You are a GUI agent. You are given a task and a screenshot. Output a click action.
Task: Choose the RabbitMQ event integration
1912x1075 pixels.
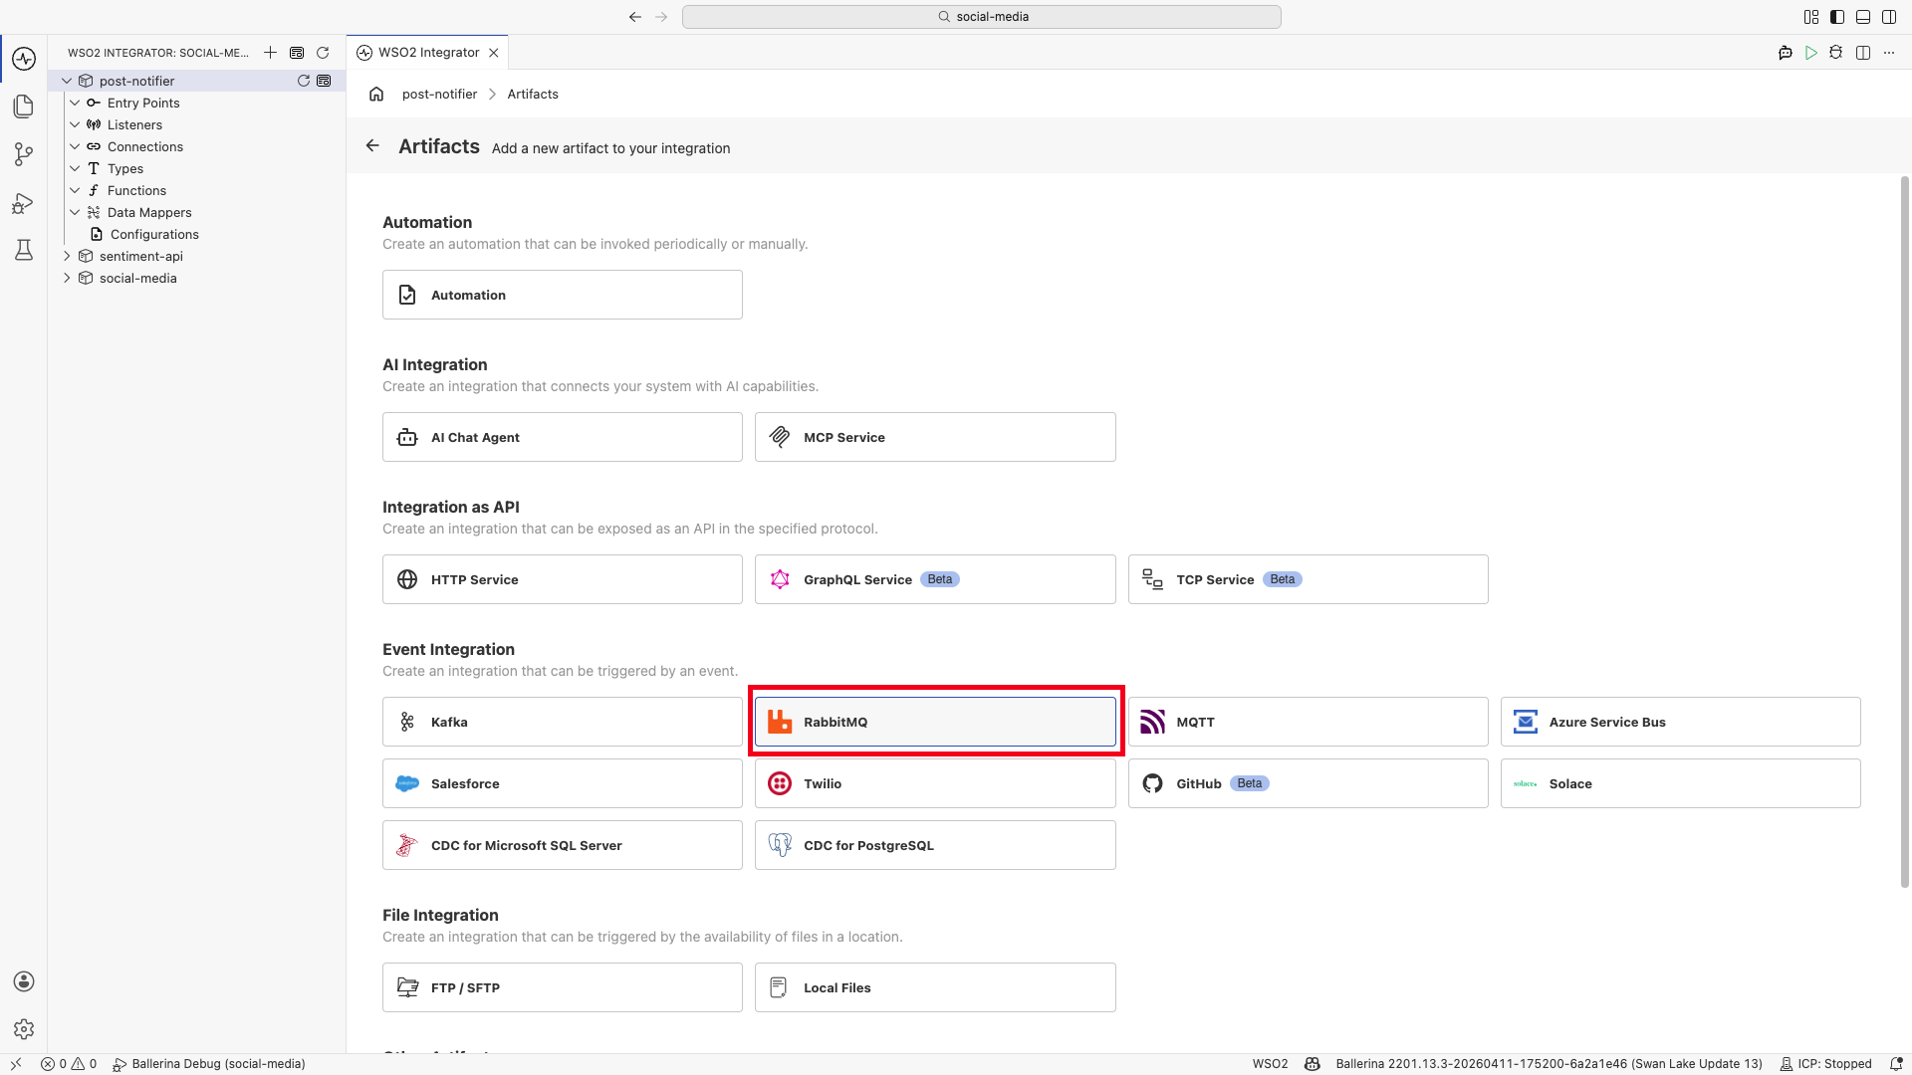935,722
